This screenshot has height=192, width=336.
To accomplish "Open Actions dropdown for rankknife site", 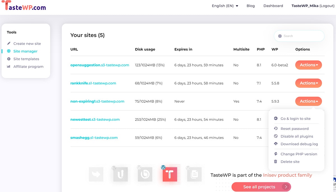I will pyautogui.click(x=309, y=83).
